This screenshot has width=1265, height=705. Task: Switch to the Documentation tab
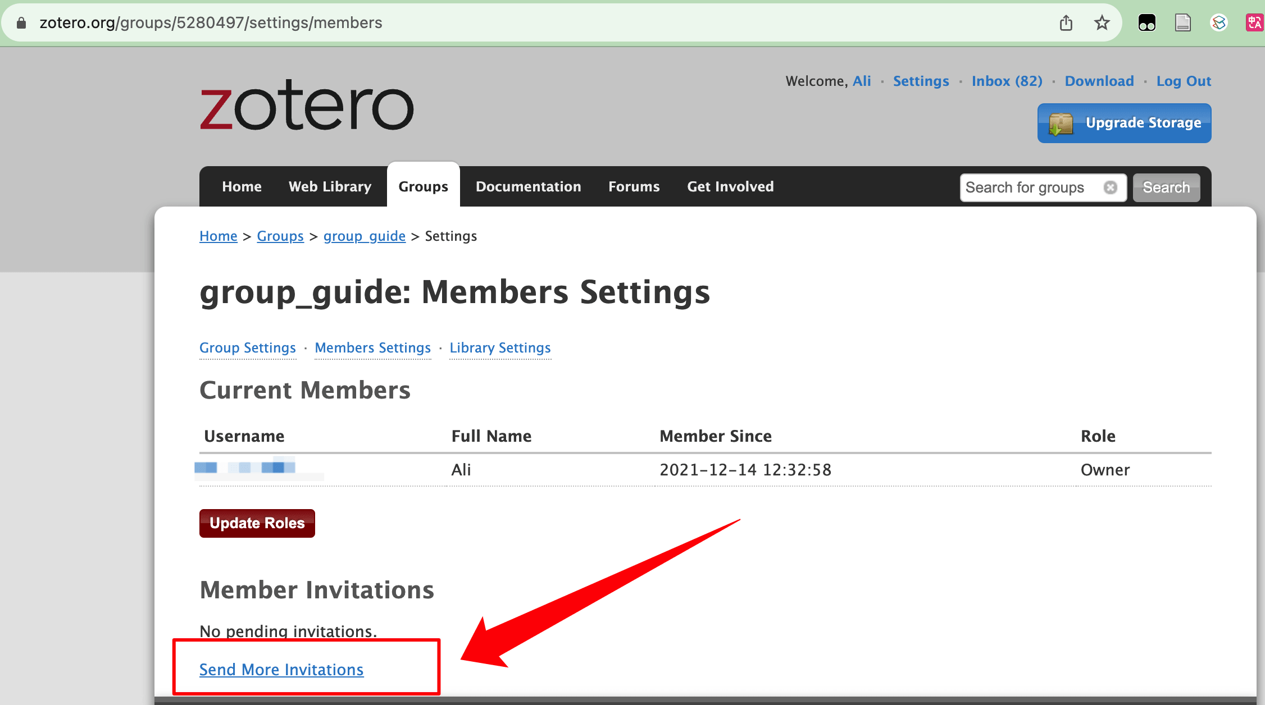pyautogui.click(x=528, y=186)
